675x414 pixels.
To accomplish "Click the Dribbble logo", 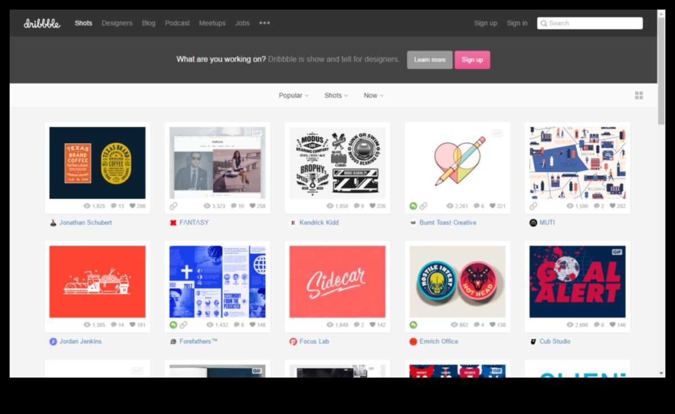I will point(42,24).
